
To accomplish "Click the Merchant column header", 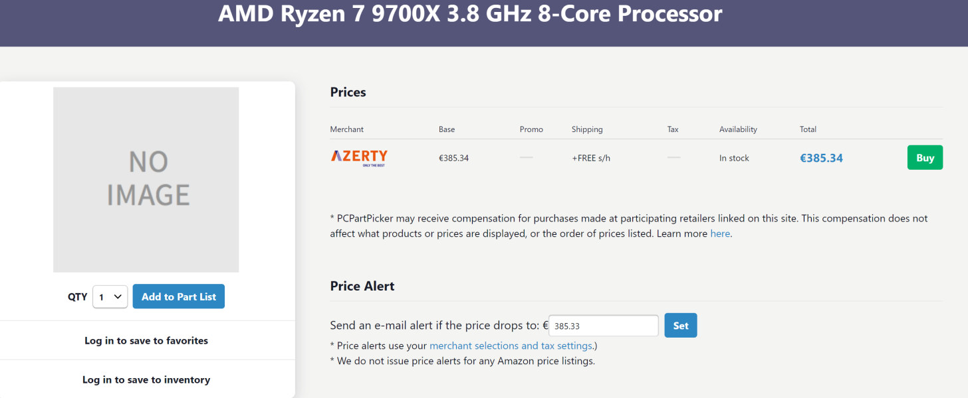I will (346, 129).
